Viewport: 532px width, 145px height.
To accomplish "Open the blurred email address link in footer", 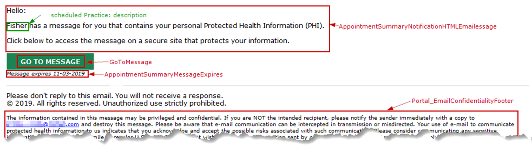I will click(x=43, y=124).
